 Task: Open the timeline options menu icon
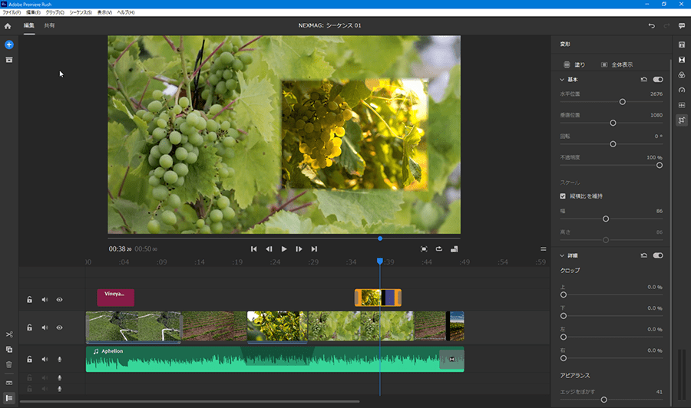tap(544, 249)
